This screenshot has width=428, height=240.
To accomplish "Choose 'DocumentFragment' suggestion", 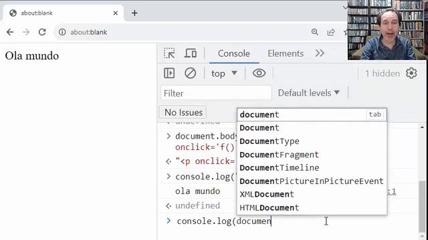I will click(312, 155).
